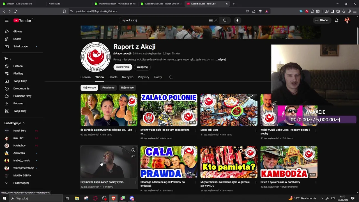Viewport: 359px width, 202px height.
Task: Click the WAKACJE donation goal progress bar
Action: (x=315, y=120)
